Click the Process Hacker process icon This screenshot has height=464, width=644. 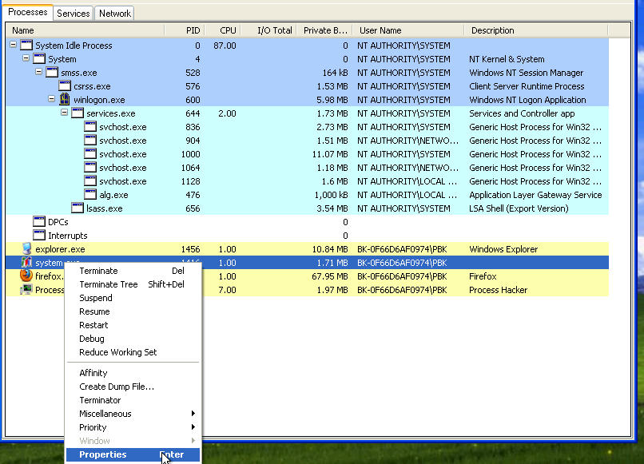point(26,289)
